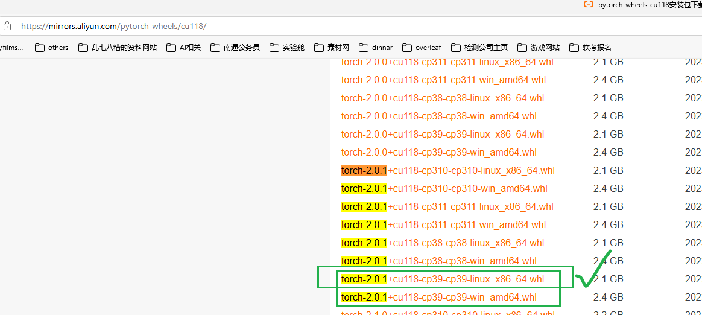The height and width of the screenshot is (315, 702).
Task: Download torch-2.0.1+cu118-cp310-cp310-win_amd64.whl
Action: coord(444,189)
